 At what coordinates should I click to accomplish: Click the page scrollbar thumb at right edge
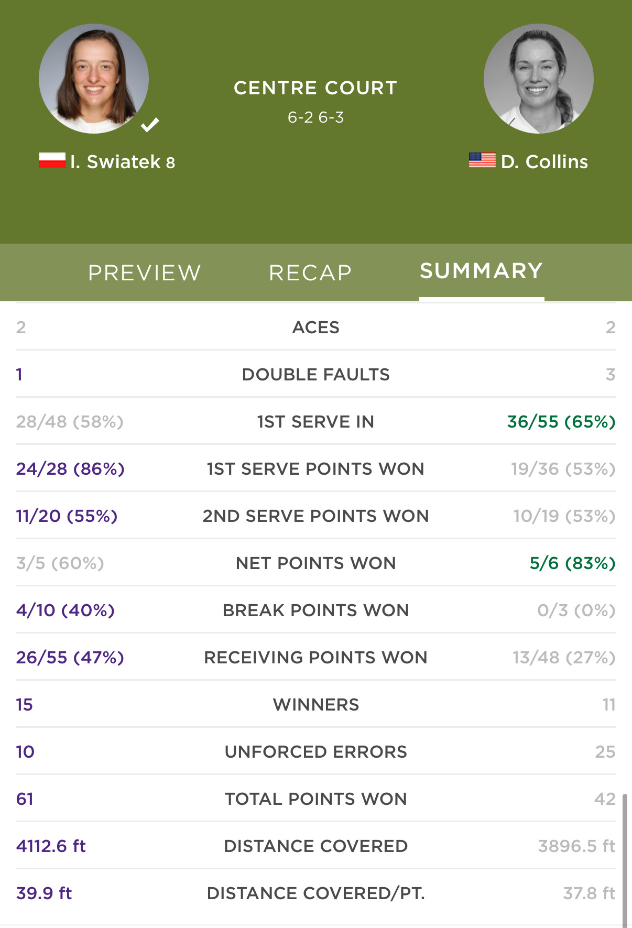[x=625, y=860]
